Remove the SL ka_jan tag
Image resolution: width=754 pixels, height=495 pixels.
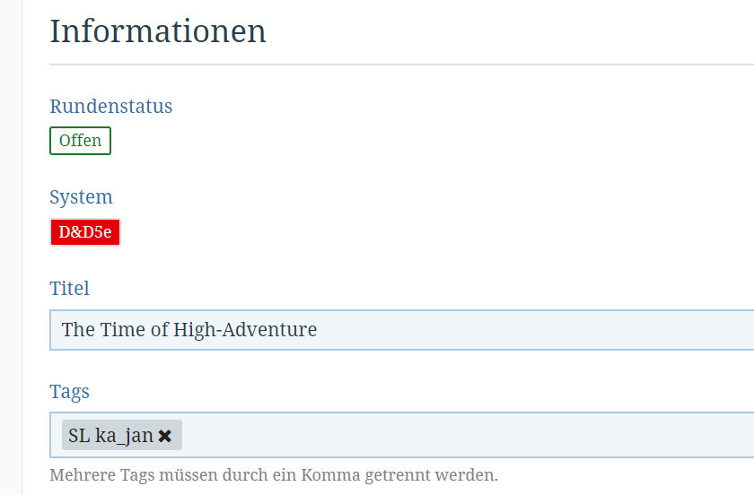click(165, 436)
